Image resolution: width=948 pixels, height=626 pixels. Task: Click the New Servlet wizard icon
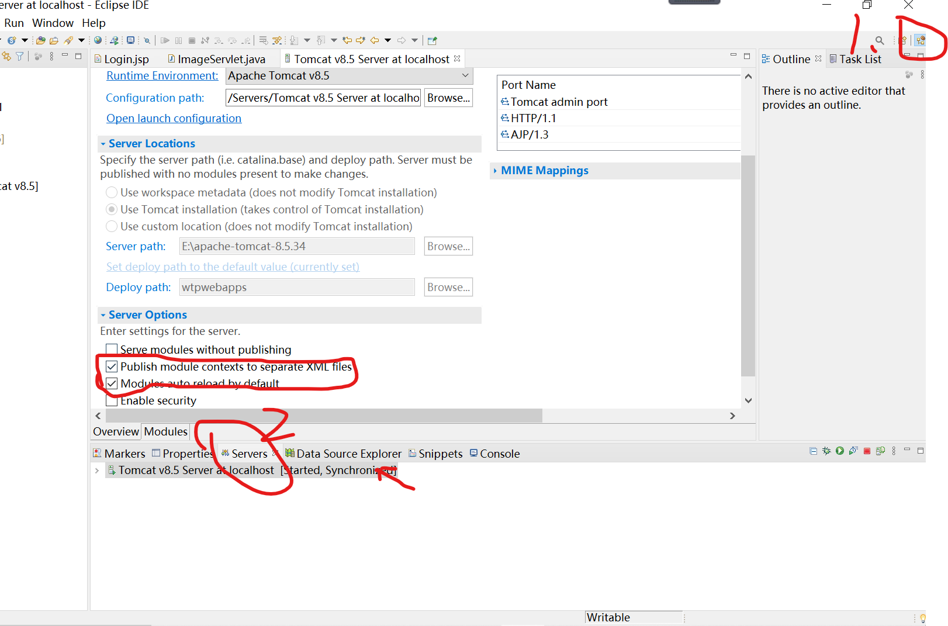12,40
